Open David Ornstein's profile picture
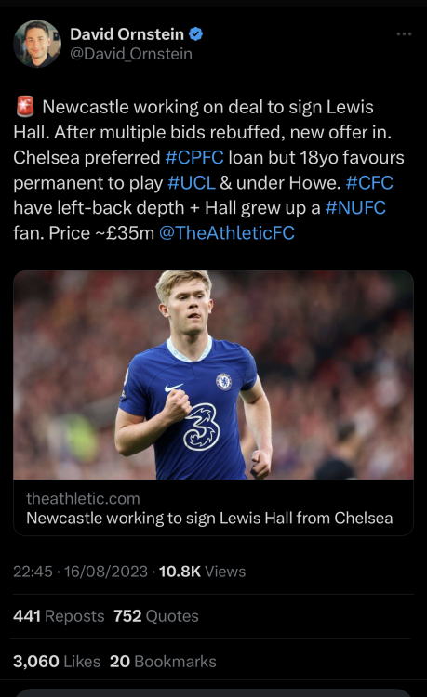427x697 pixels. [x=37, y=44]
